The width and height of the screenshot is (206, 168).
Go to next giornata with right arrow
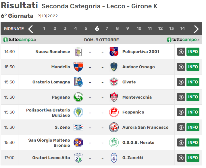tap(196, 29)
